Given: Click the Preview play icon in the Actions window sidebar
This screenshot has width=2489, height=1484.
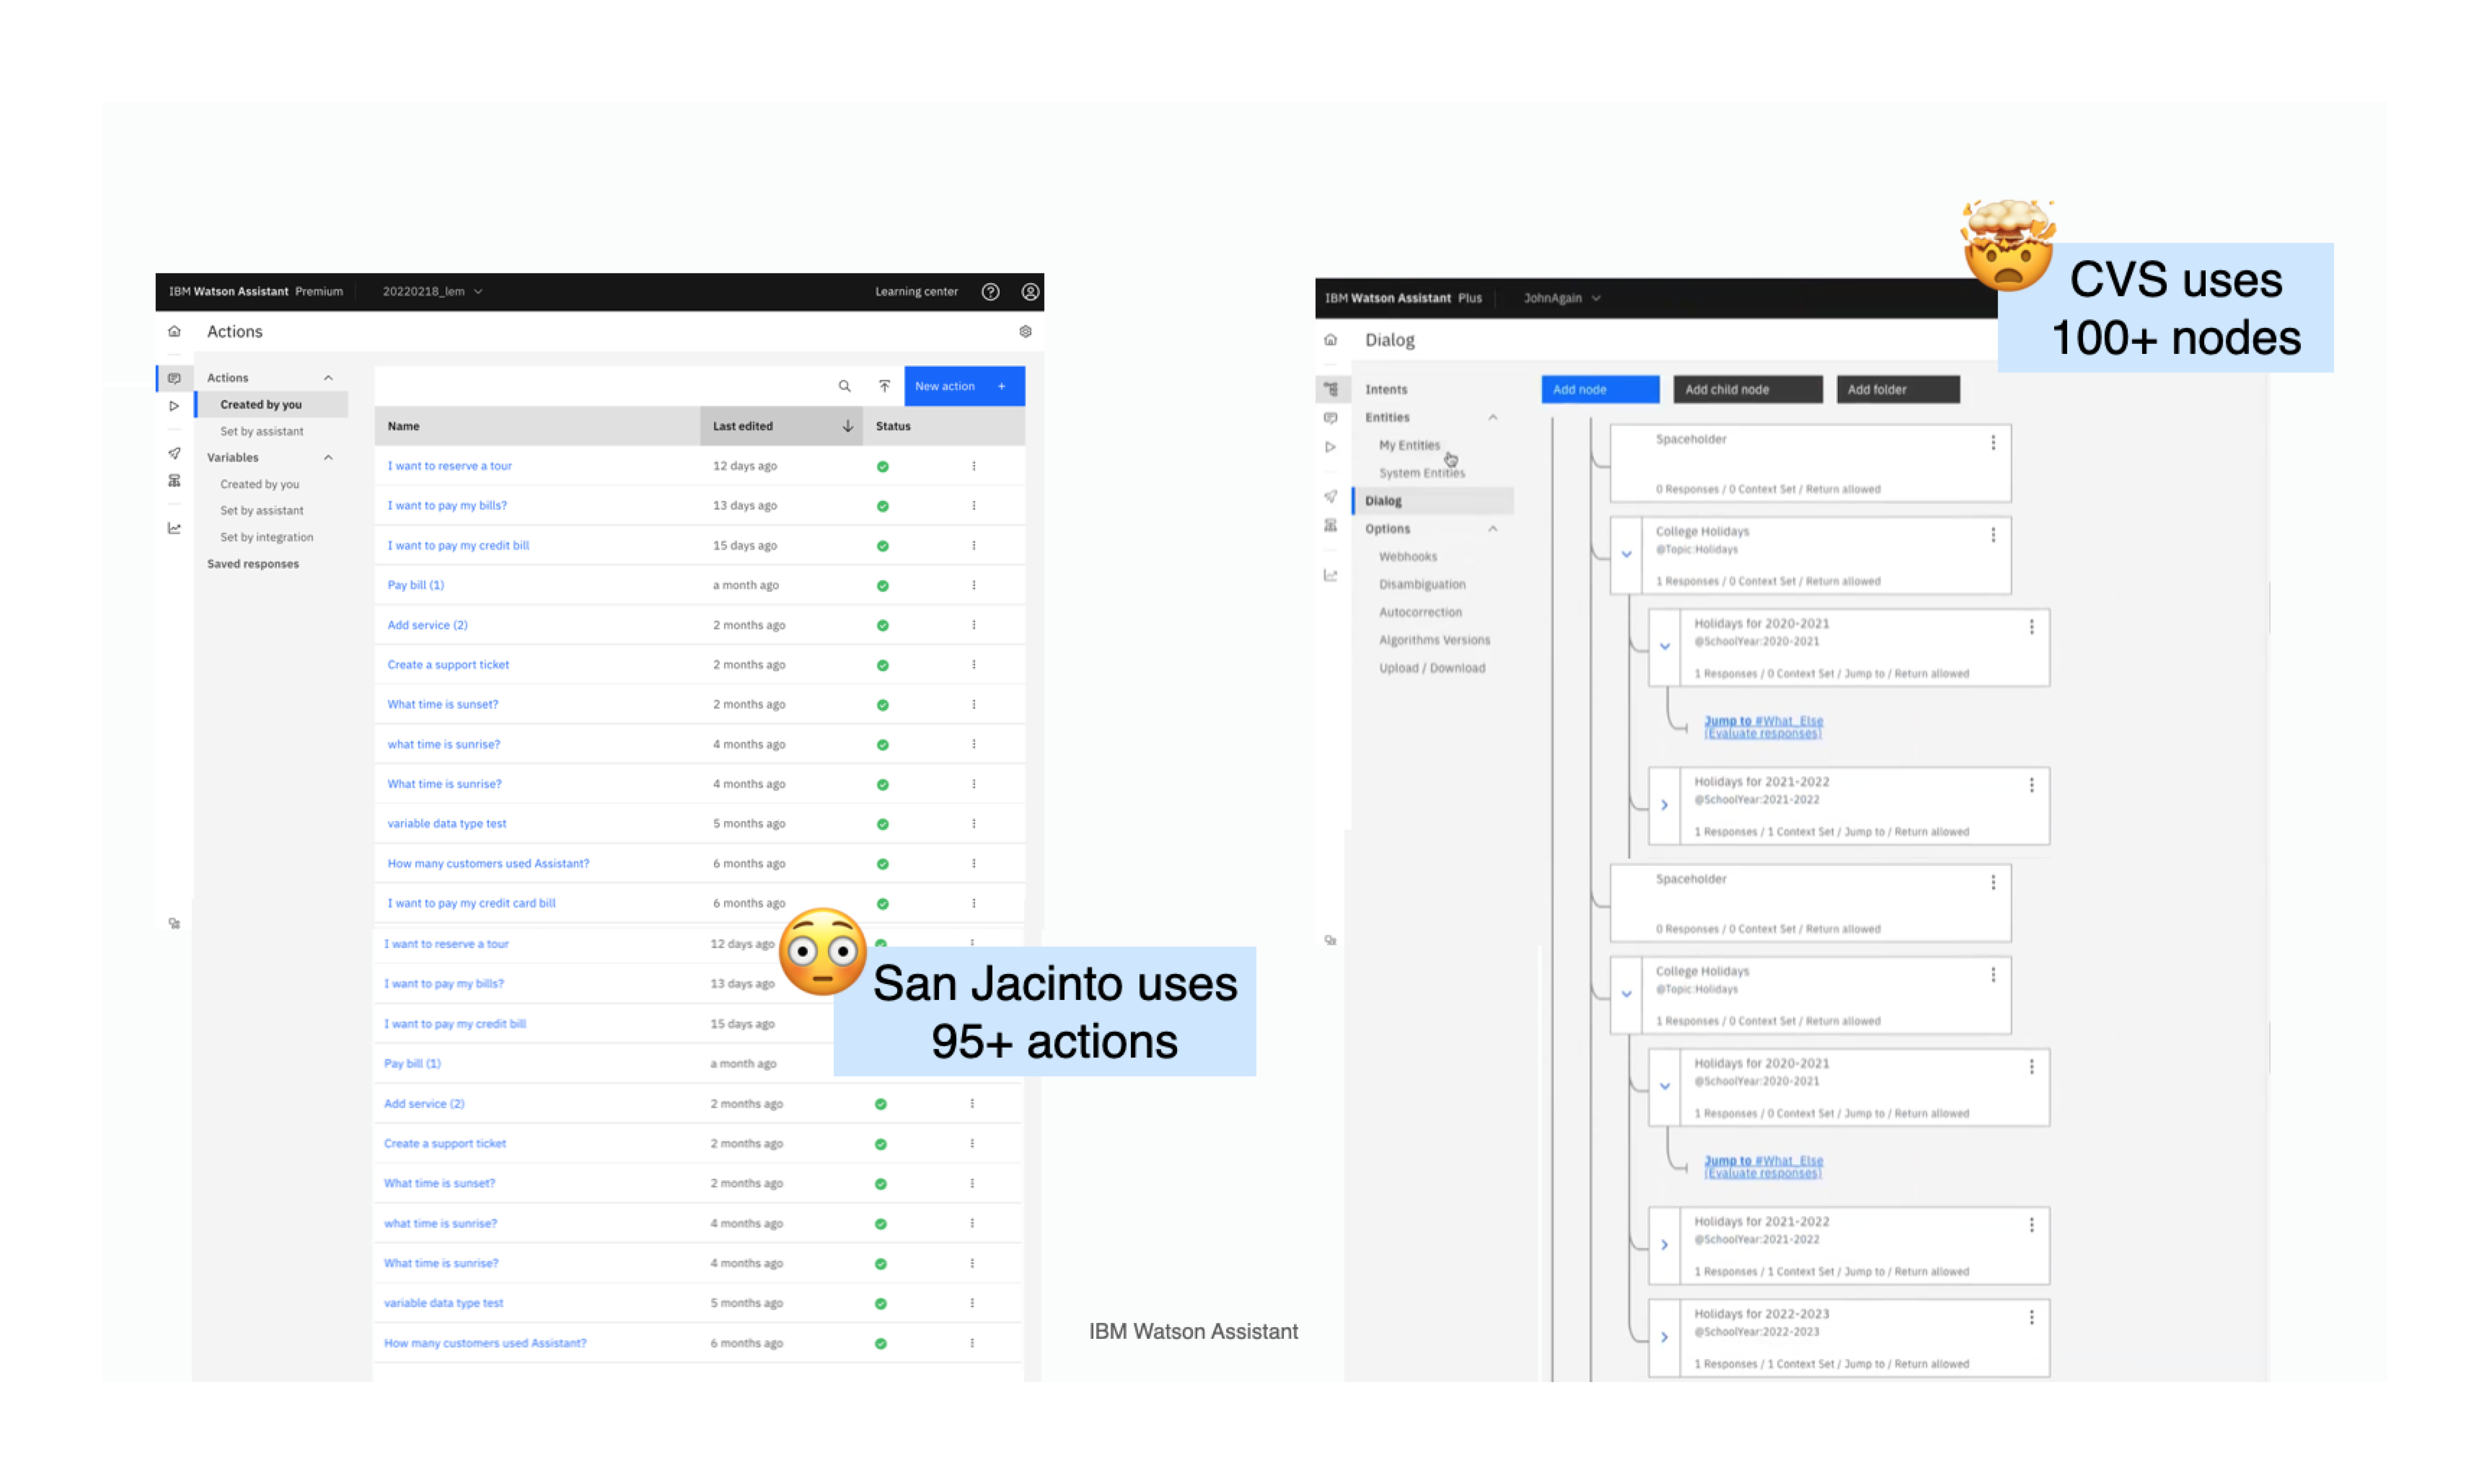Looking at the screenshot, I should pyautogui.click(x=174, y=406).
